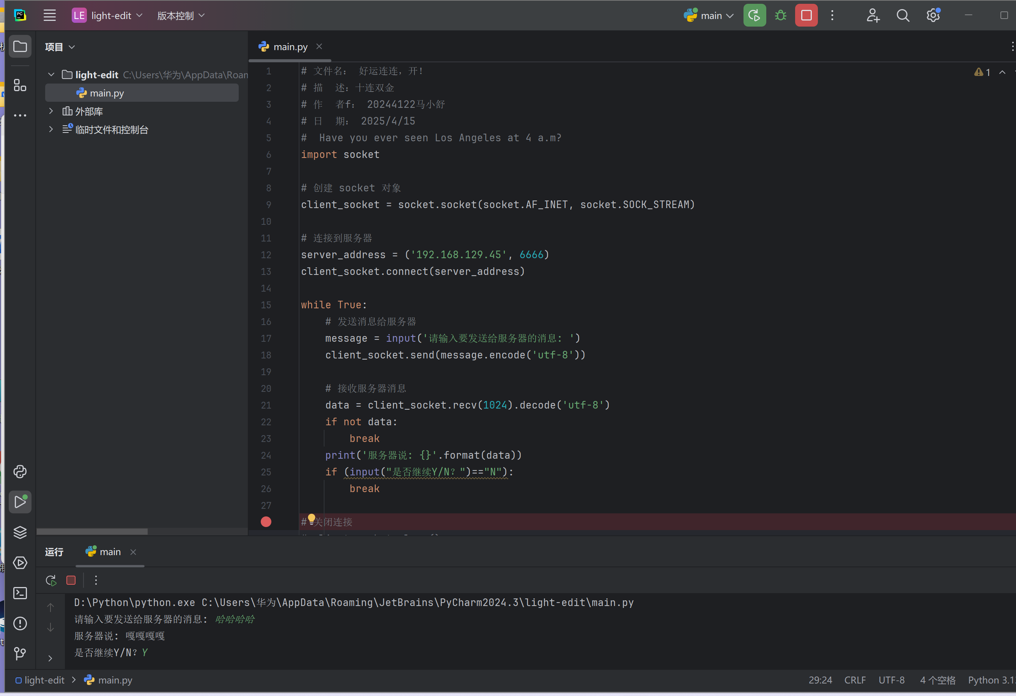Open the Terminal tool window

(x=20, y=593)
